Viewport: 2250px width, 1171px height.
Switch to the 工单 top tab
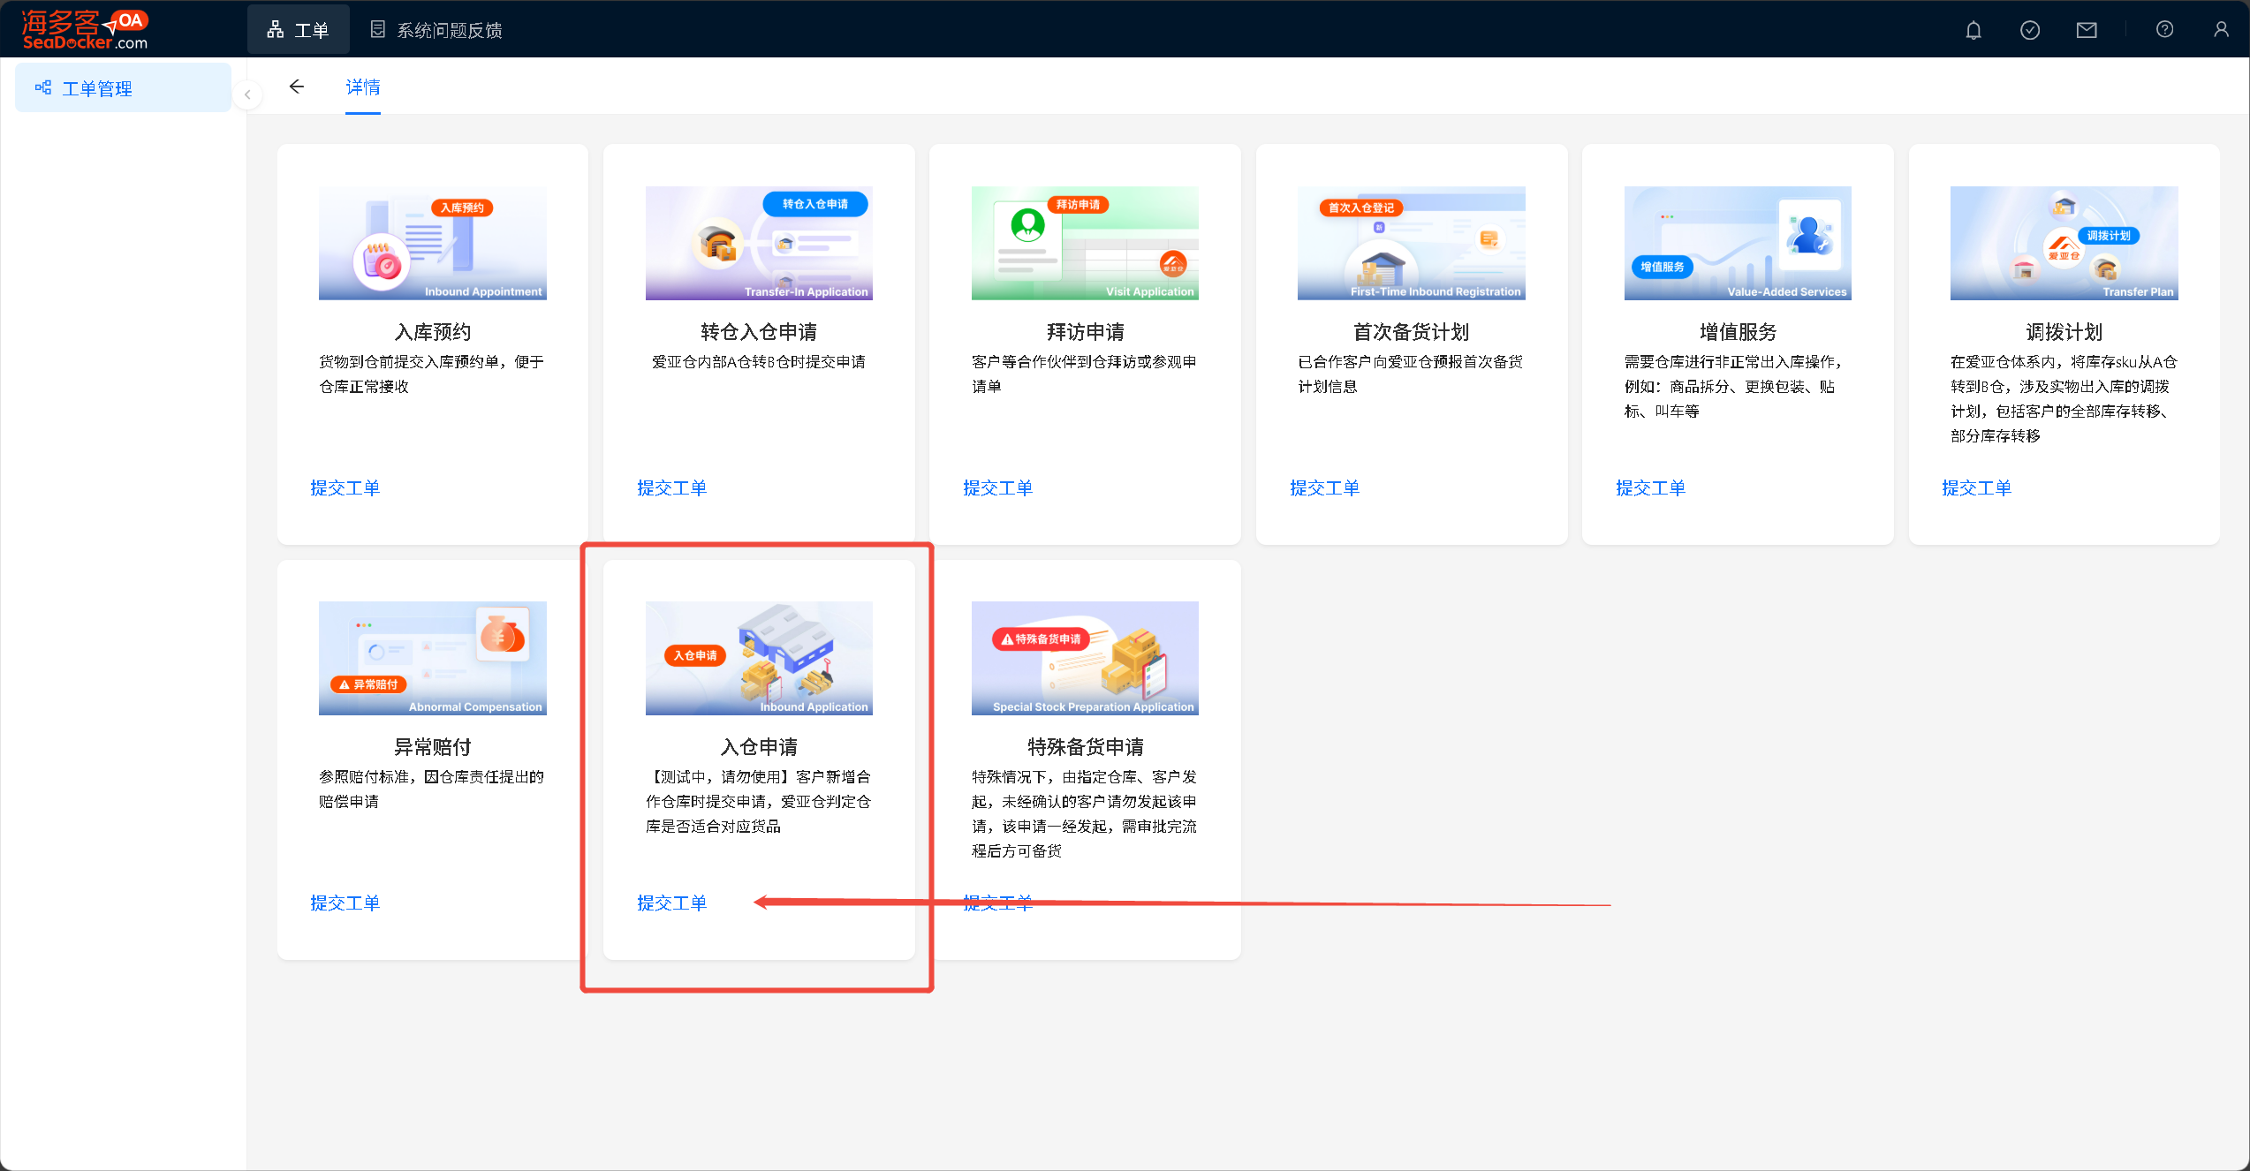(299, 30)
